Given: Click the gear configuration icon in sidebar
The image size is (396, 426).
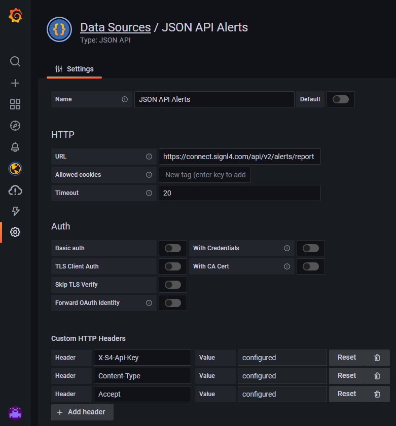Looking at the screenshot, I should click(x=15, y=232).
